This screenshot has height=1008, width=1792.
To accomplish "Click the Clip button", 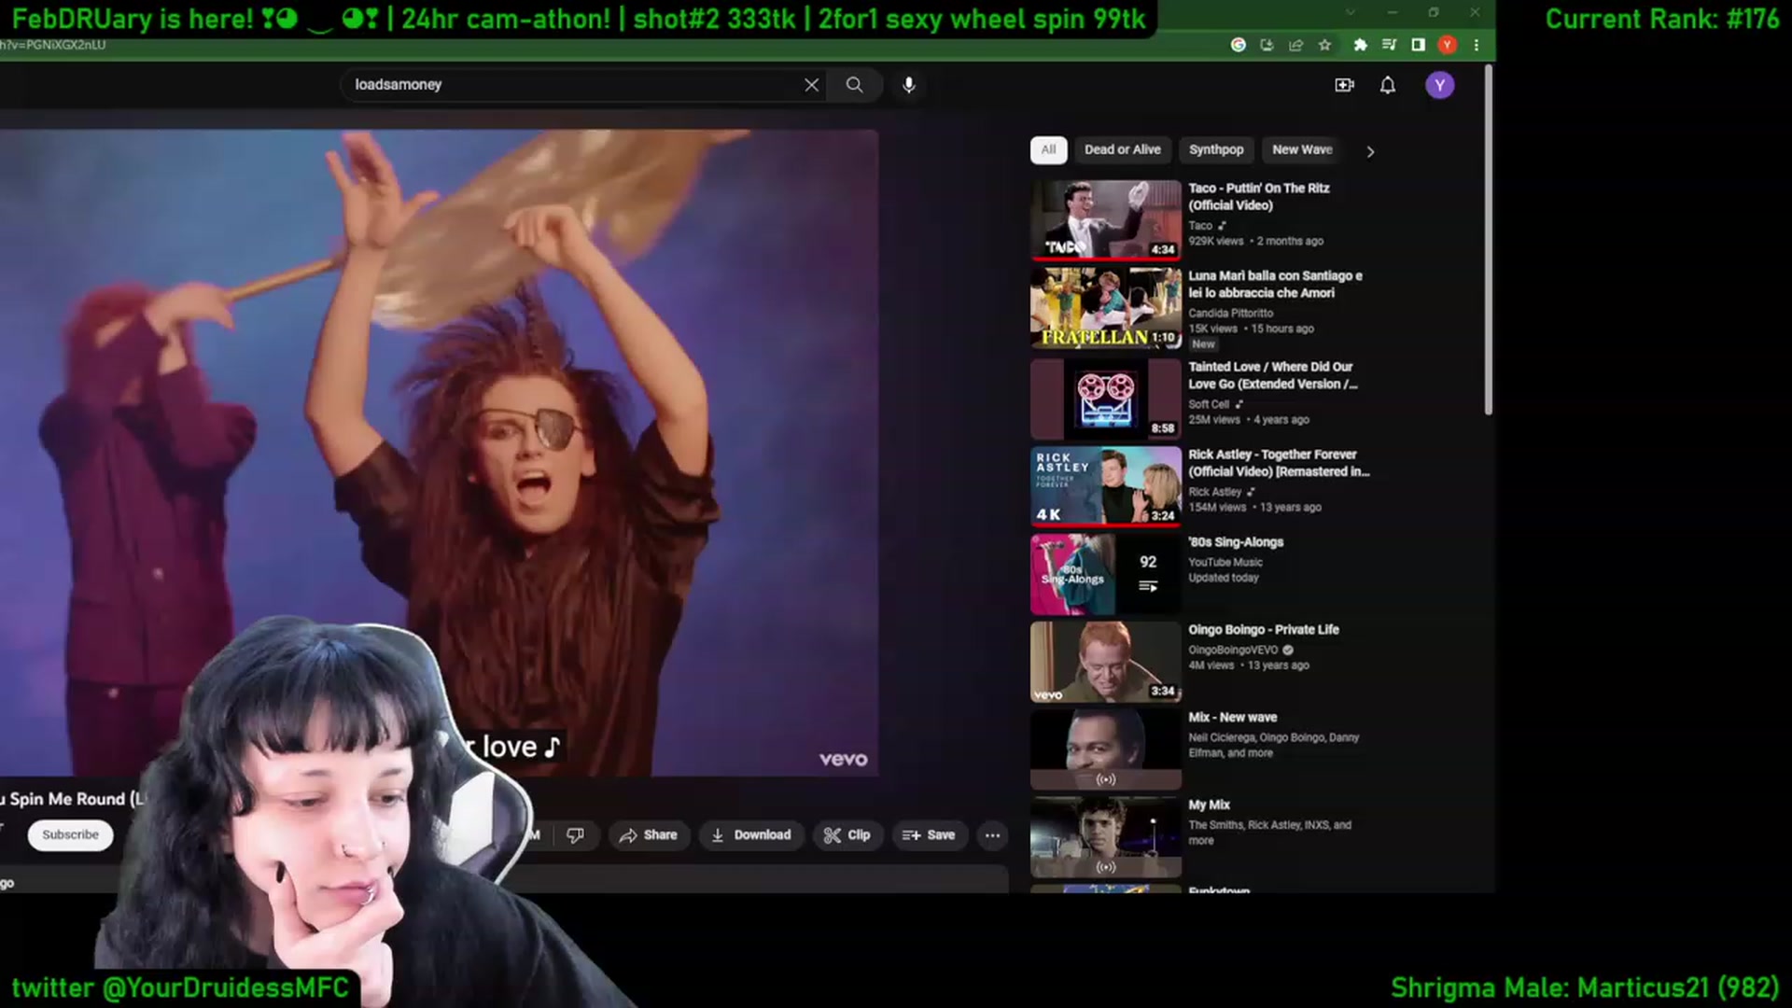I will click(x=847, y=835).
